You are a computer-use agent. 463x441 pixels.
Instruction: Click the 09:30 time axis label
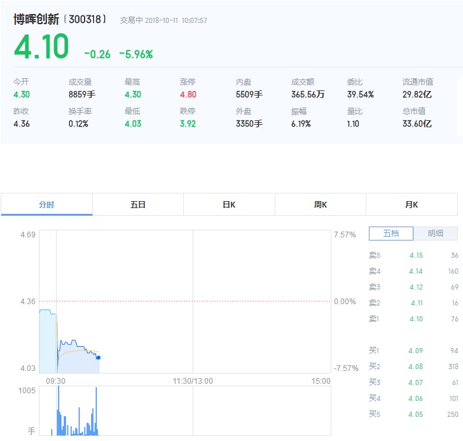[x=55, y=381]
